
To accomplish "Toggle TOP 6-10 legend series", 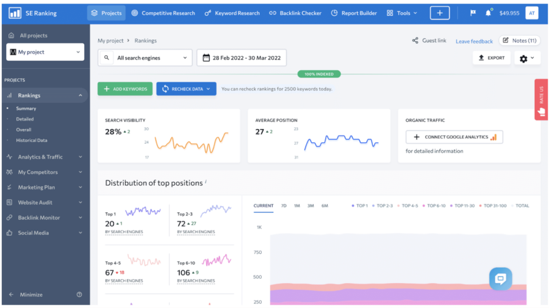I will (x=434, y=206).
